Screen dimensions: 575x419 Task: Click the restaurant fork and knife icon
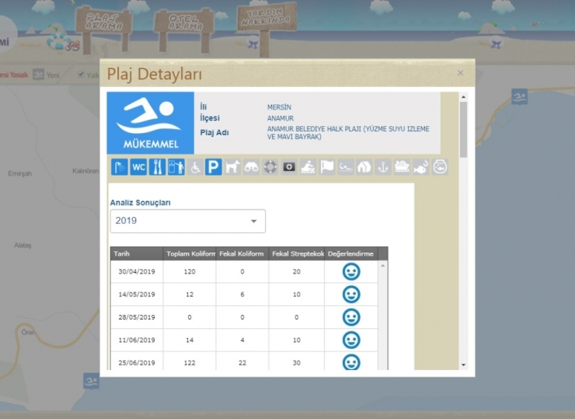pos(157,166)
